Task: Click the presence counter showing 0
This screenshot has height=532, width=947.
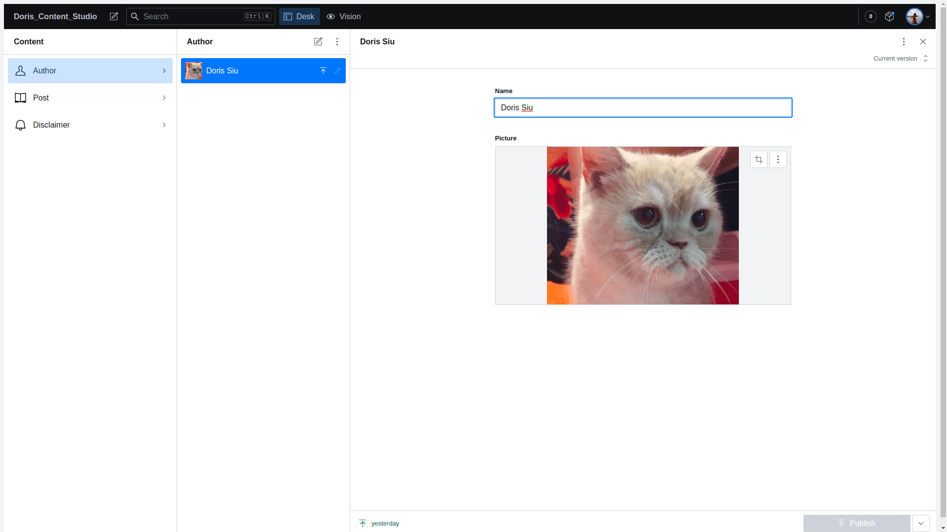Action: pos(871,17)
